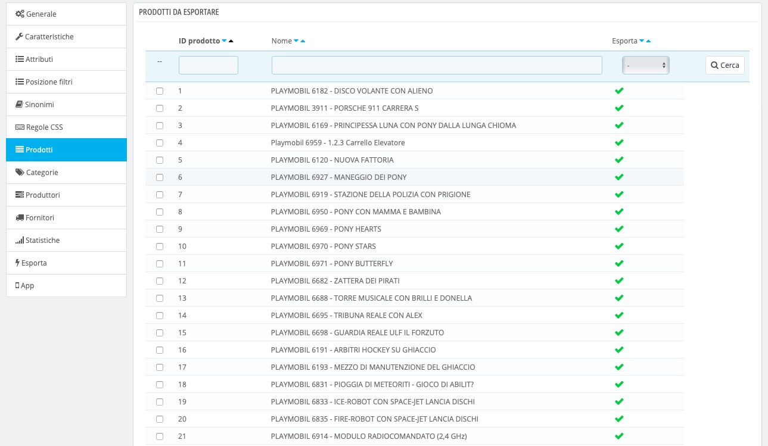The height and width of the screenshot is (446, 768).
Task: Click export checkmark for FIRE-ROBOT row
Action: point(619,419)
